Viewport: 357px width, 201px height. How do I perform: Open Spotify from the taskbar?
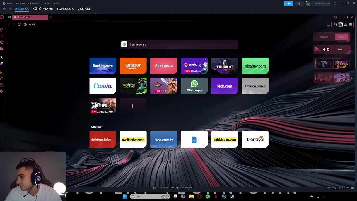pyautogui.click(x=208, y=197)
